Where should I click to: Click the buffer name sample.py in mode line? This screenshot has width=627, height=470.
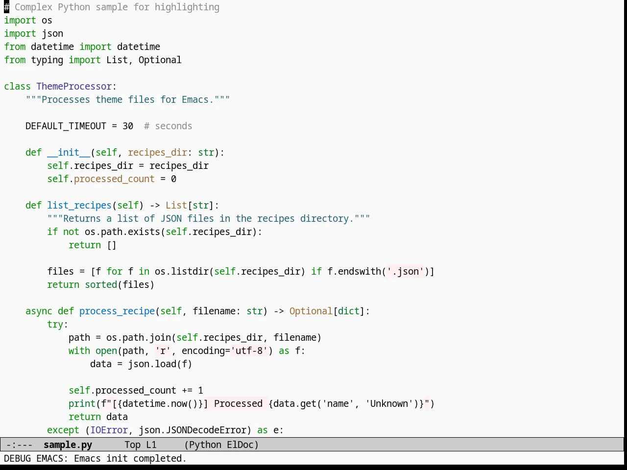tap(68, 445)
